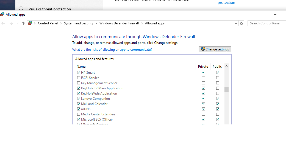Uncheck the HP Smart app checkbox
Image resolution: width=286 pixels, height=148 pixels.
pyautogui.click(x=79, y=73)
